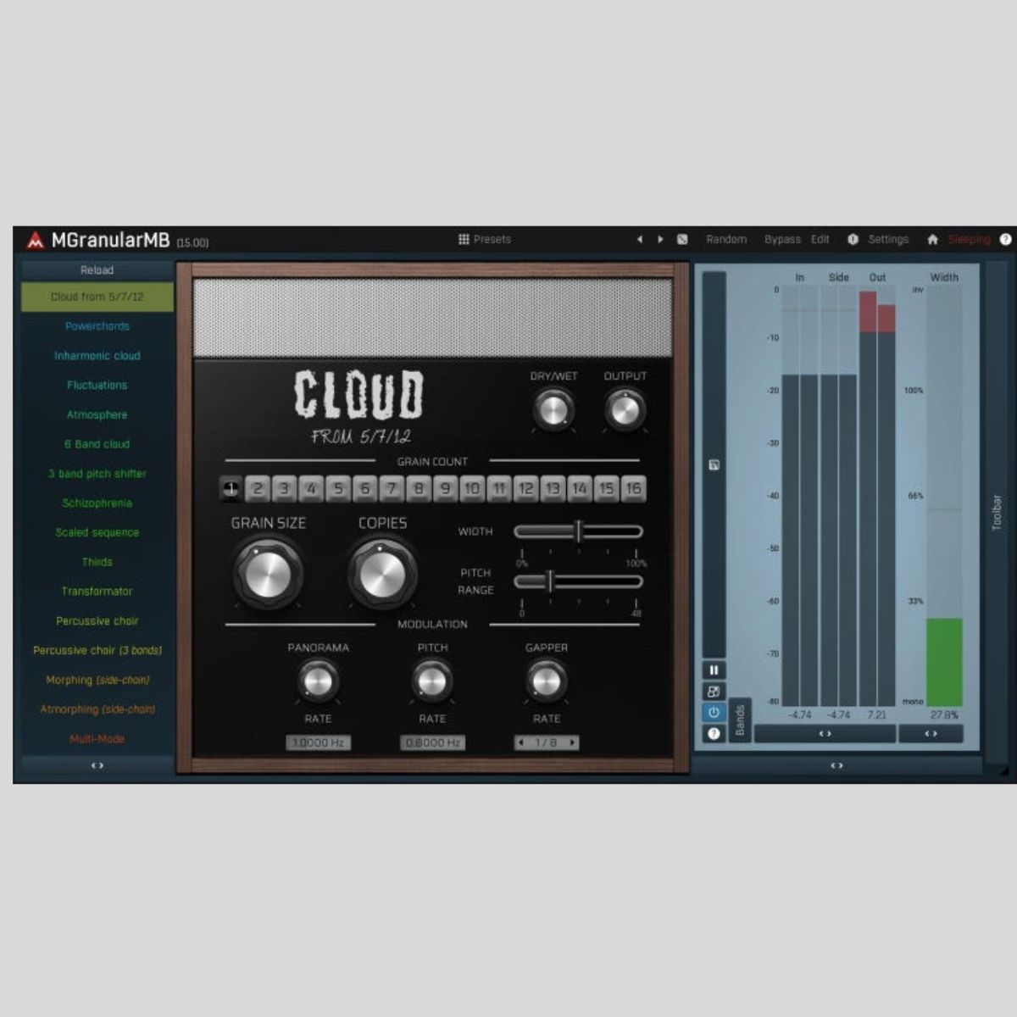
Task: Collapse meter panel with bottom wide arrows bar
Action: click(836, 765)
